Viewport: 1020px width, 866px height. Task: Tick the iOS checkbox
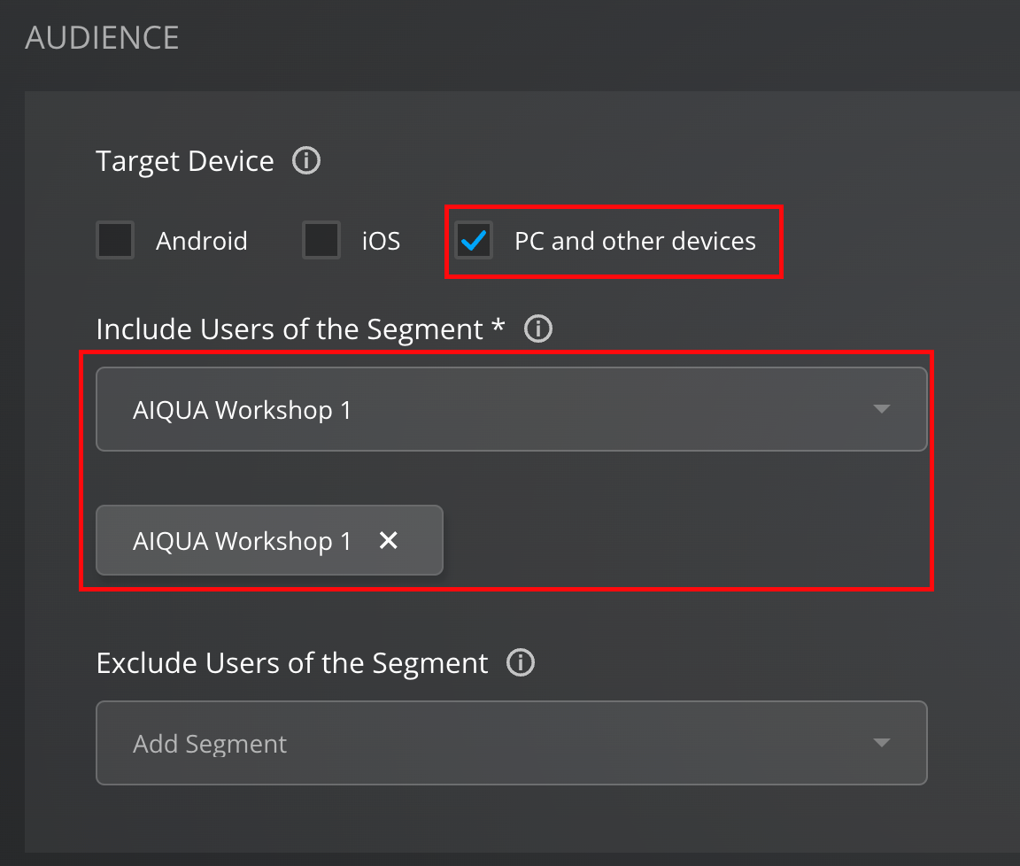pyautogui.click(x=321, y=240)
